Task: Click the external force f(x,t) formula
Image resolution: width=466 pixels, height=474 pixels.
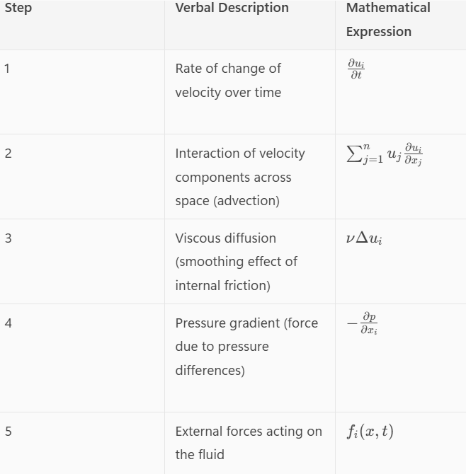Action: tap(370, 432)
